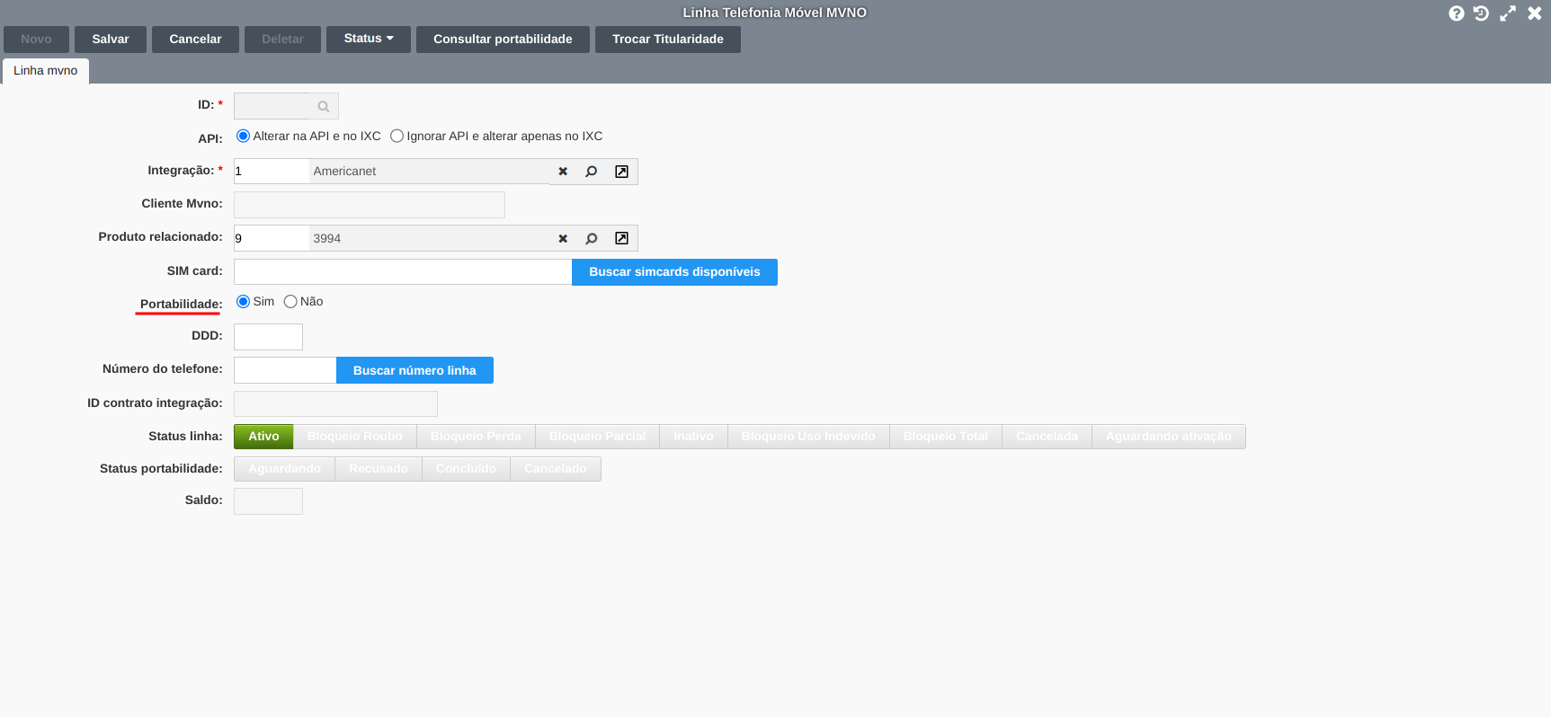1551x717 pixels.
Task: Select Bloqueio Uso Indevido line status
Action: (x=808, y=437)
